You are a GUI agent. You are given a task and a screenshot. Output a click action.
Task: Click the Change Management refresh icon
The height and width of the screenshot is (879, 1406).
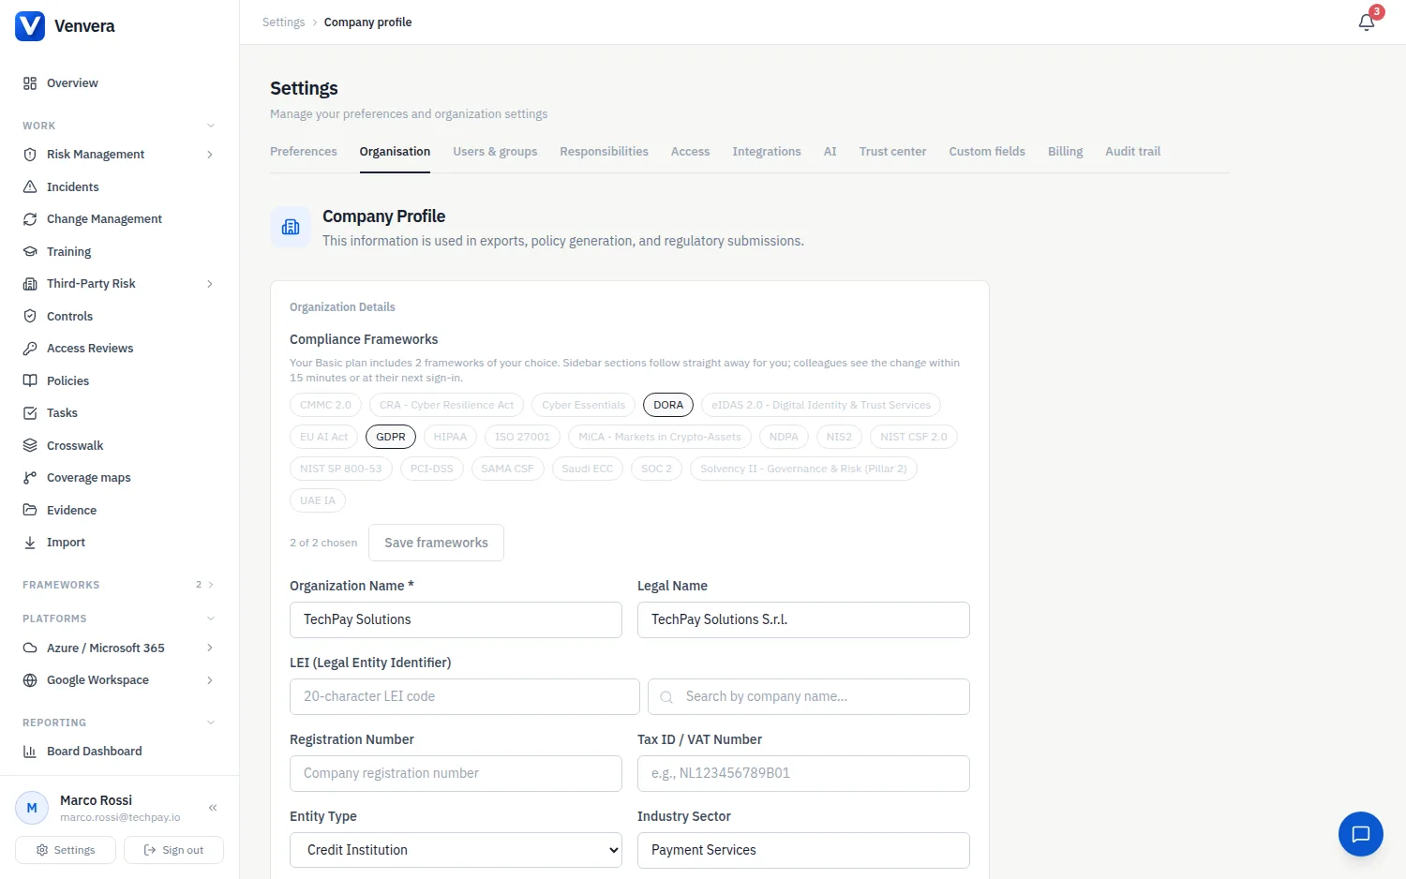[30, 219]
